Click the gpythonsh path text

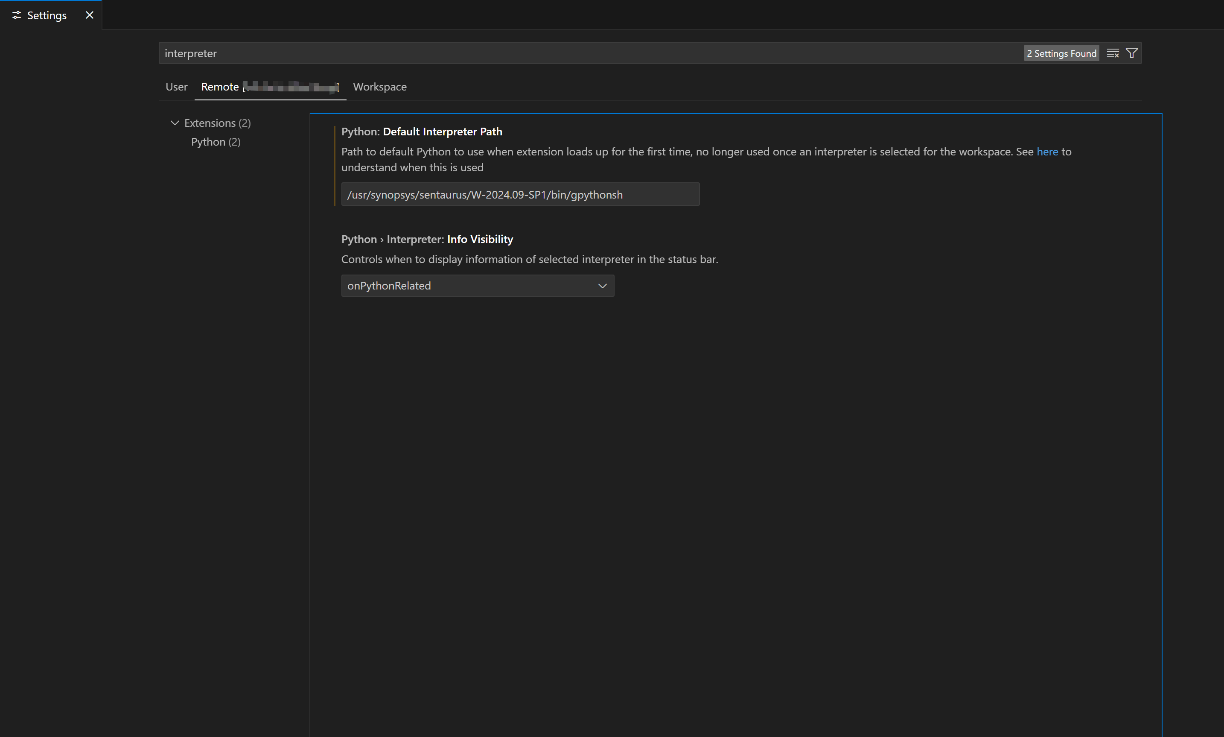(x=485, y=194)
